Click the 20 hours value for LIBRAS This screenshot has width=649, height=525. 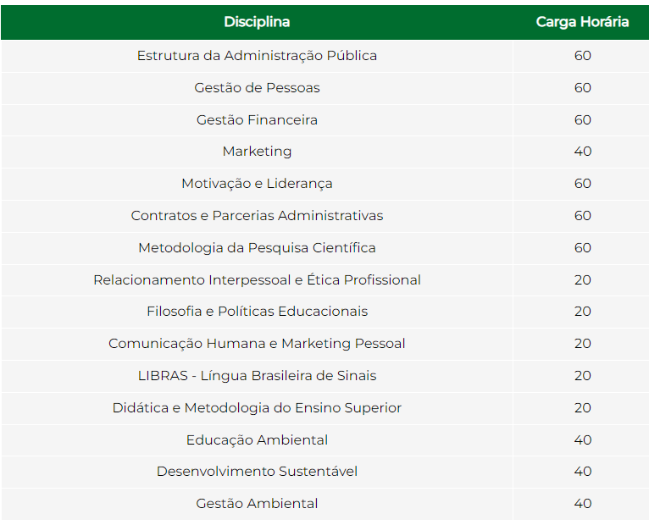point(582,376)
